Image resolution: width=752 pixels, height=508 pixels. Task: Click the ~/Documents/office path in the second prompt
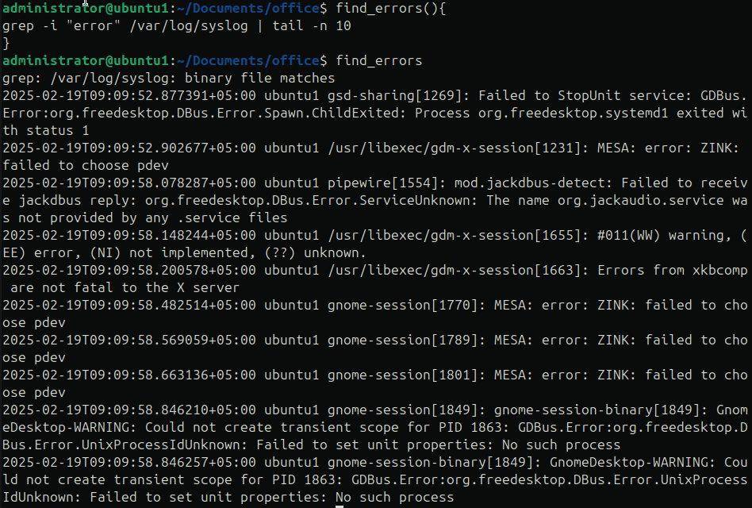click(248, 60)
